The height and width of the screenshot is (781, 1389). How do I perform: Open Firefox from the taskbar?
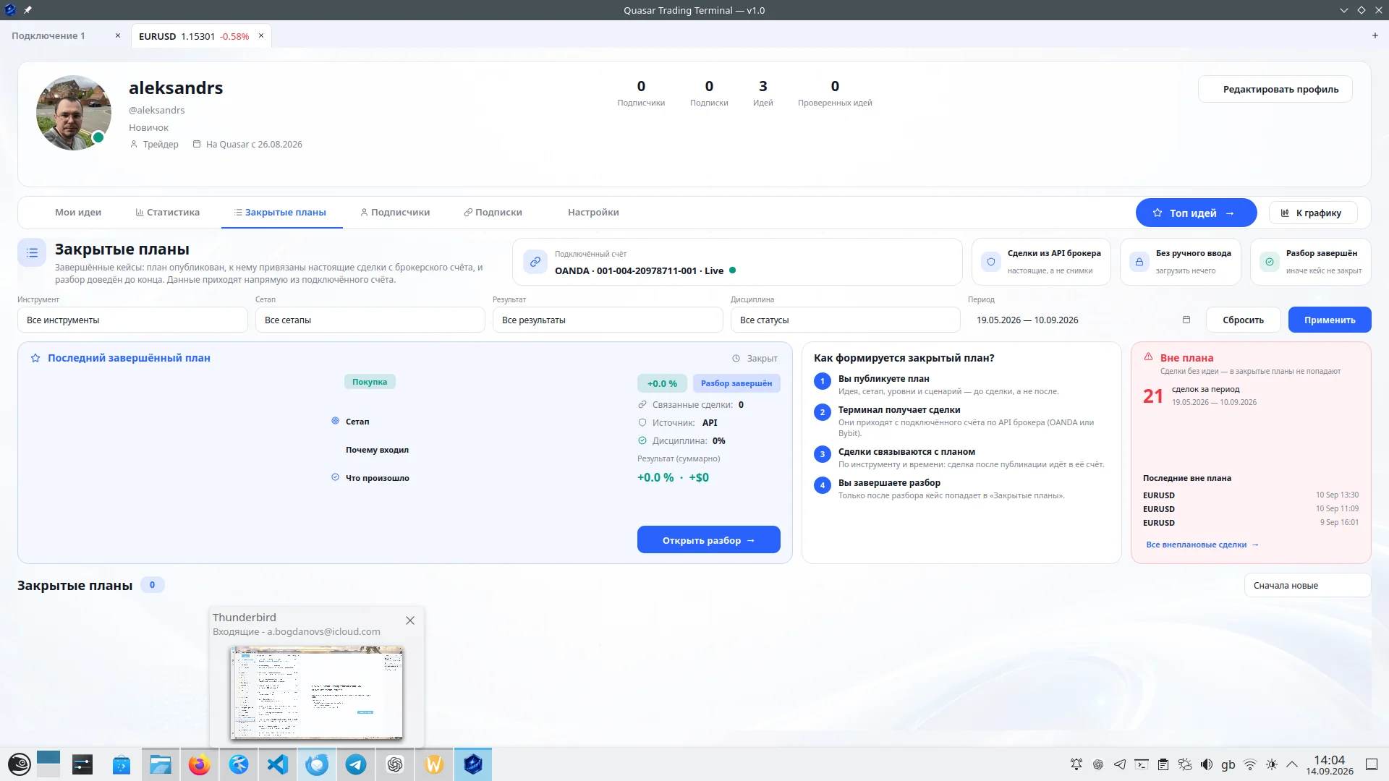click(200, 764)
